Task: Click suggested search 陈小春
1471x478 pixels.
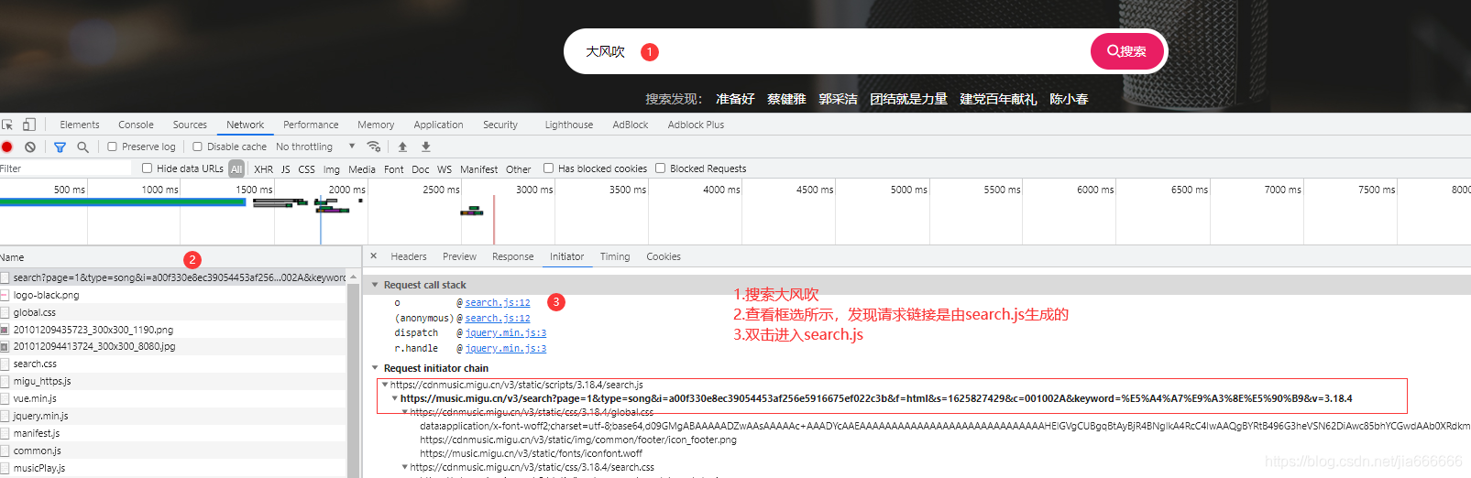Action: [x=1069, y=99]
